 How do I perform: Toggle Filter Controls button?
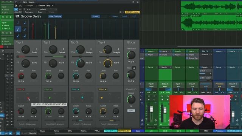(x=55, y=16)
